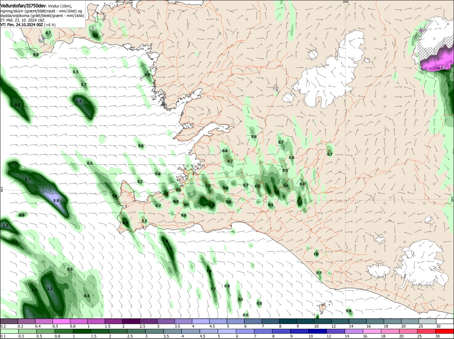Click the 3.6 precipitation value offshore
This screenshot has width=454, height=339.
click(x=79, y=101)
